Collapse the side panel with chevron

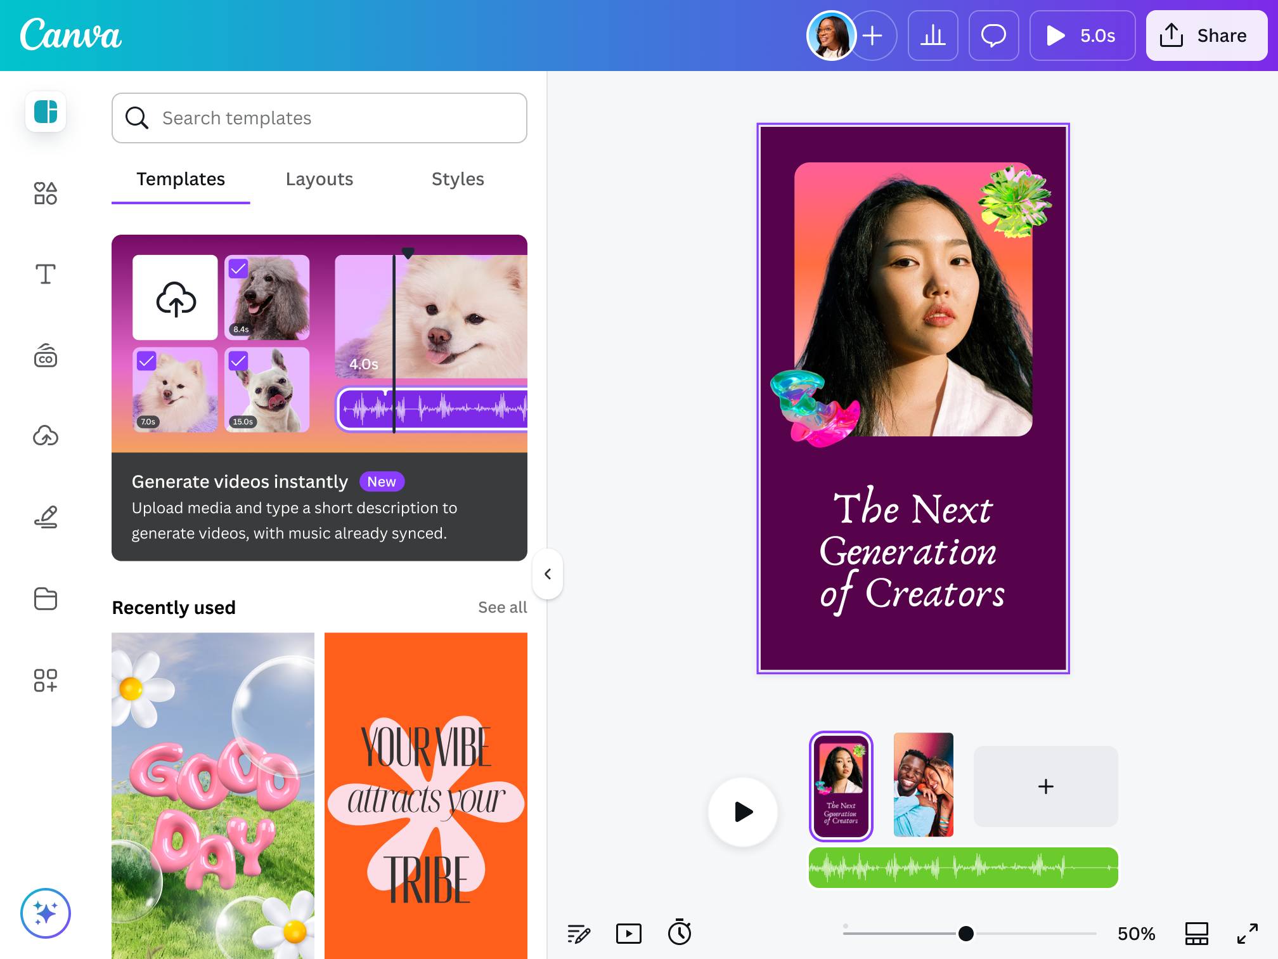548,574
